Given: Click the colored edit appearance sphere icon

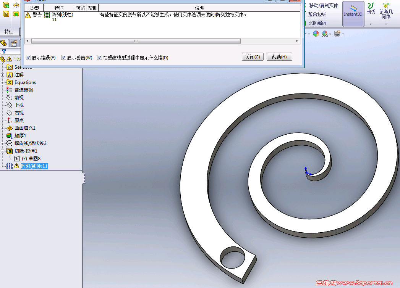Looking at the screenshot, I should tap(316, 34).
